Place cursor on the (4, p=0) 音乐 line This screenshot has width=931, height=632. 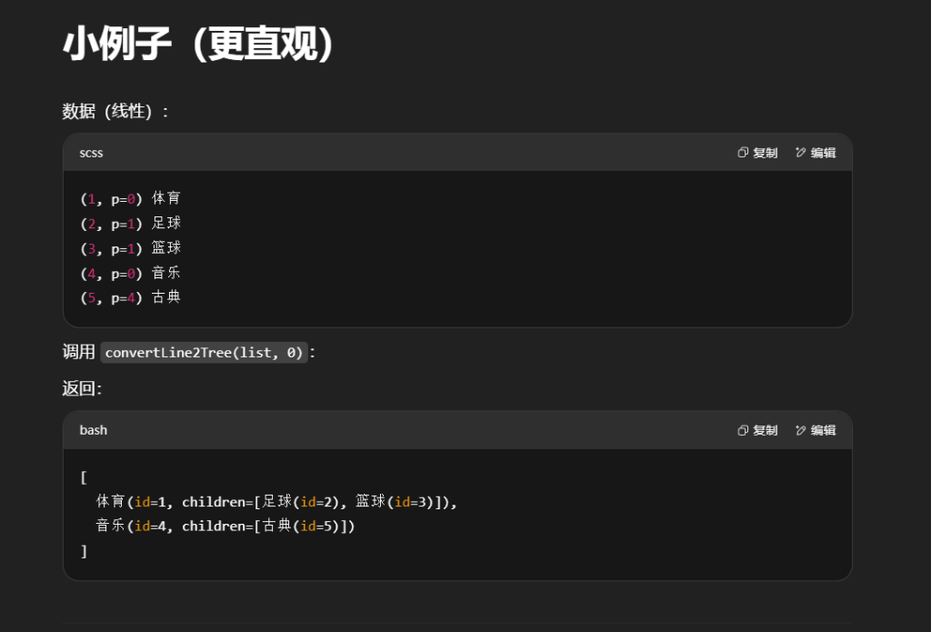131,273
